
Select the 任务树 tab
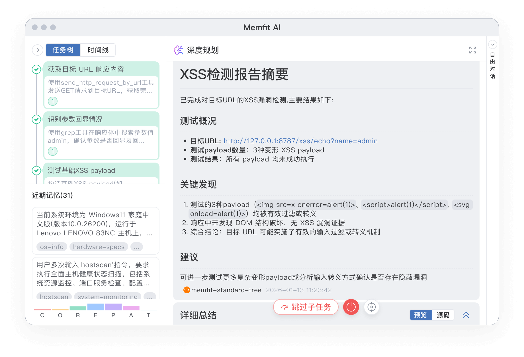(63, 50)
